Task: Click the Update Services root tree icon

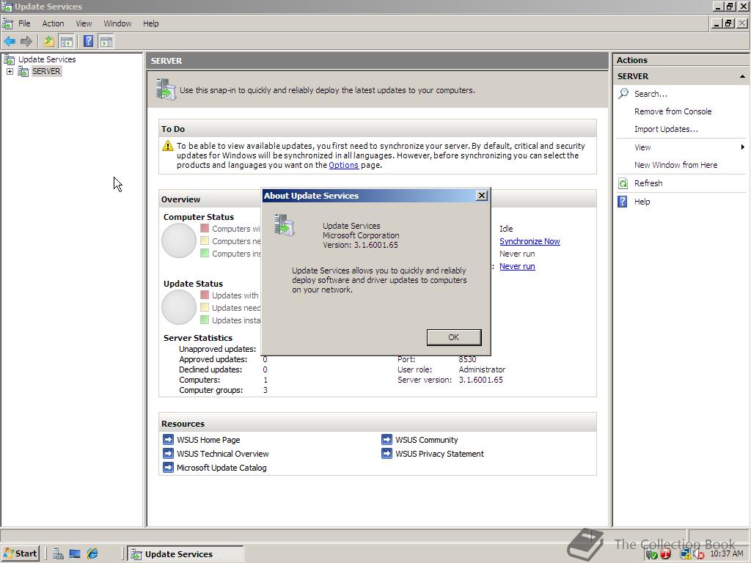Action: pos(9,59)
